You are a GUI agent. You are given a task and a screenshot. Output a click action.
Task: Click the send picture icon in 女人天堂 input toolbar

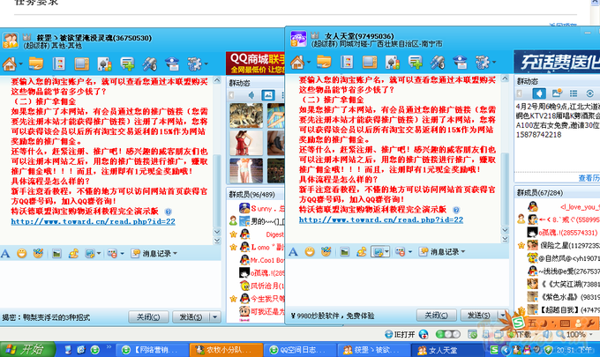[344, 251]
